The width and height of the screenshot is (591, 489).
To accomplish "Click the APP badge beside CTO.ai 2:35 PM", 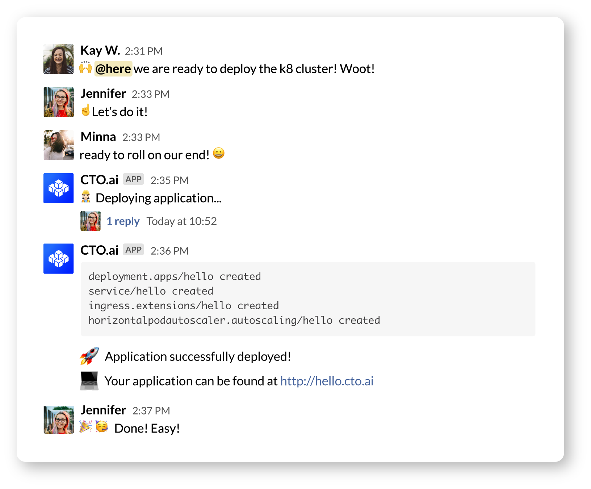I will pyautogui.click(x=133, y=179).
